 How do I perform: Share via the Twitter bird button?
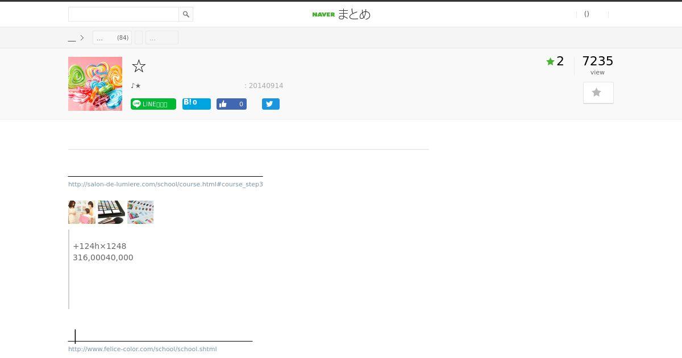click(271, 104)
